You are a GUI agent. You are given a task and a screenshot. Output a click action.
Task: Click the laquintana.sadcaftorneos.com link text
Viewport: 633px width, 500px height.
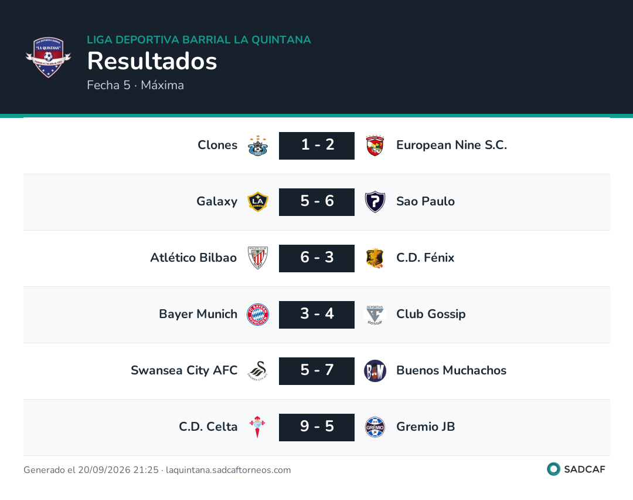[229, 470]
